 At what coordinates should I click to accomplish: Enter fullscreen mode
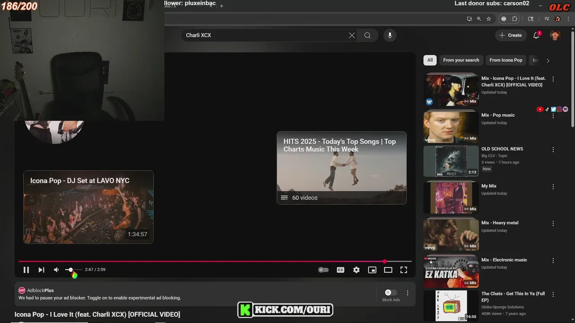[404, 270]
